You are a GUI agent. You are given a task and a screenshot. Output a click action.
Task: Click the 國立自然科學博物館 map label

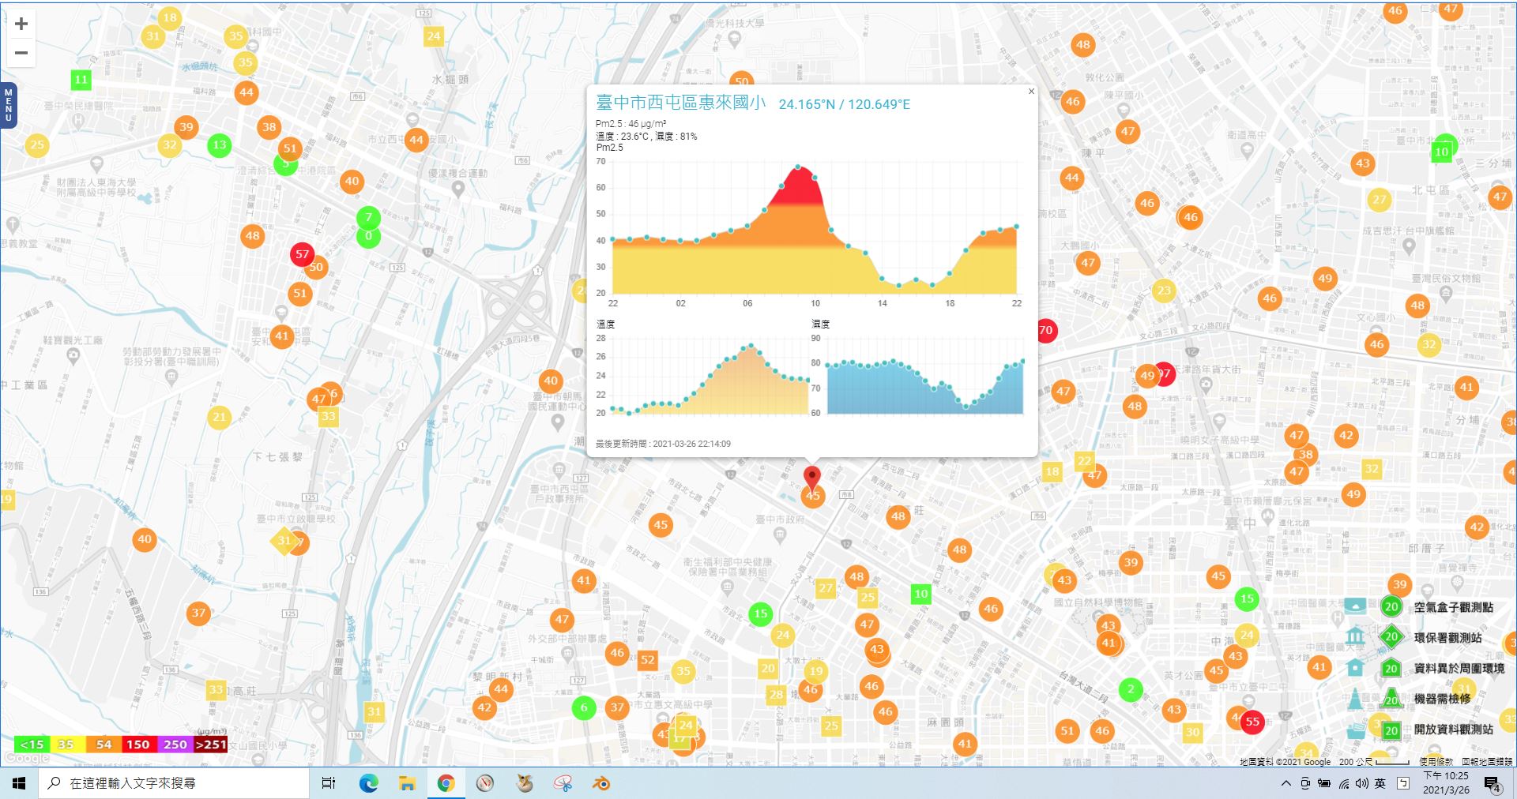coord(1097,603)
